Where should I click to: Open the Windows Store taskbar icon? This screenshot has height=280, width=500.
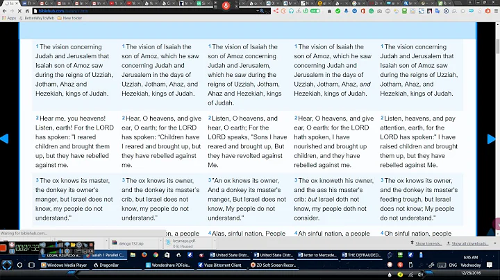click(167, 255)
